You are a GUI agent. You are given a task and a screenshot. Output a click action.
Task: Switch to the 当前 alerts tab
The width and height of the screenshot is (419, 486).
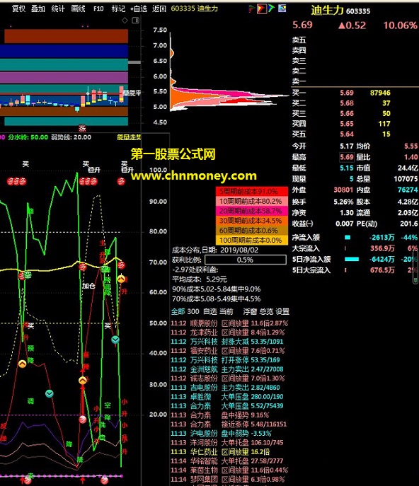click(226, 311)
